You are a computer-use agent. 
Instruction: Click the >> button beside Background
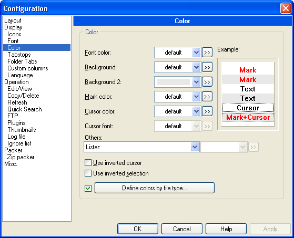(207, 67)
